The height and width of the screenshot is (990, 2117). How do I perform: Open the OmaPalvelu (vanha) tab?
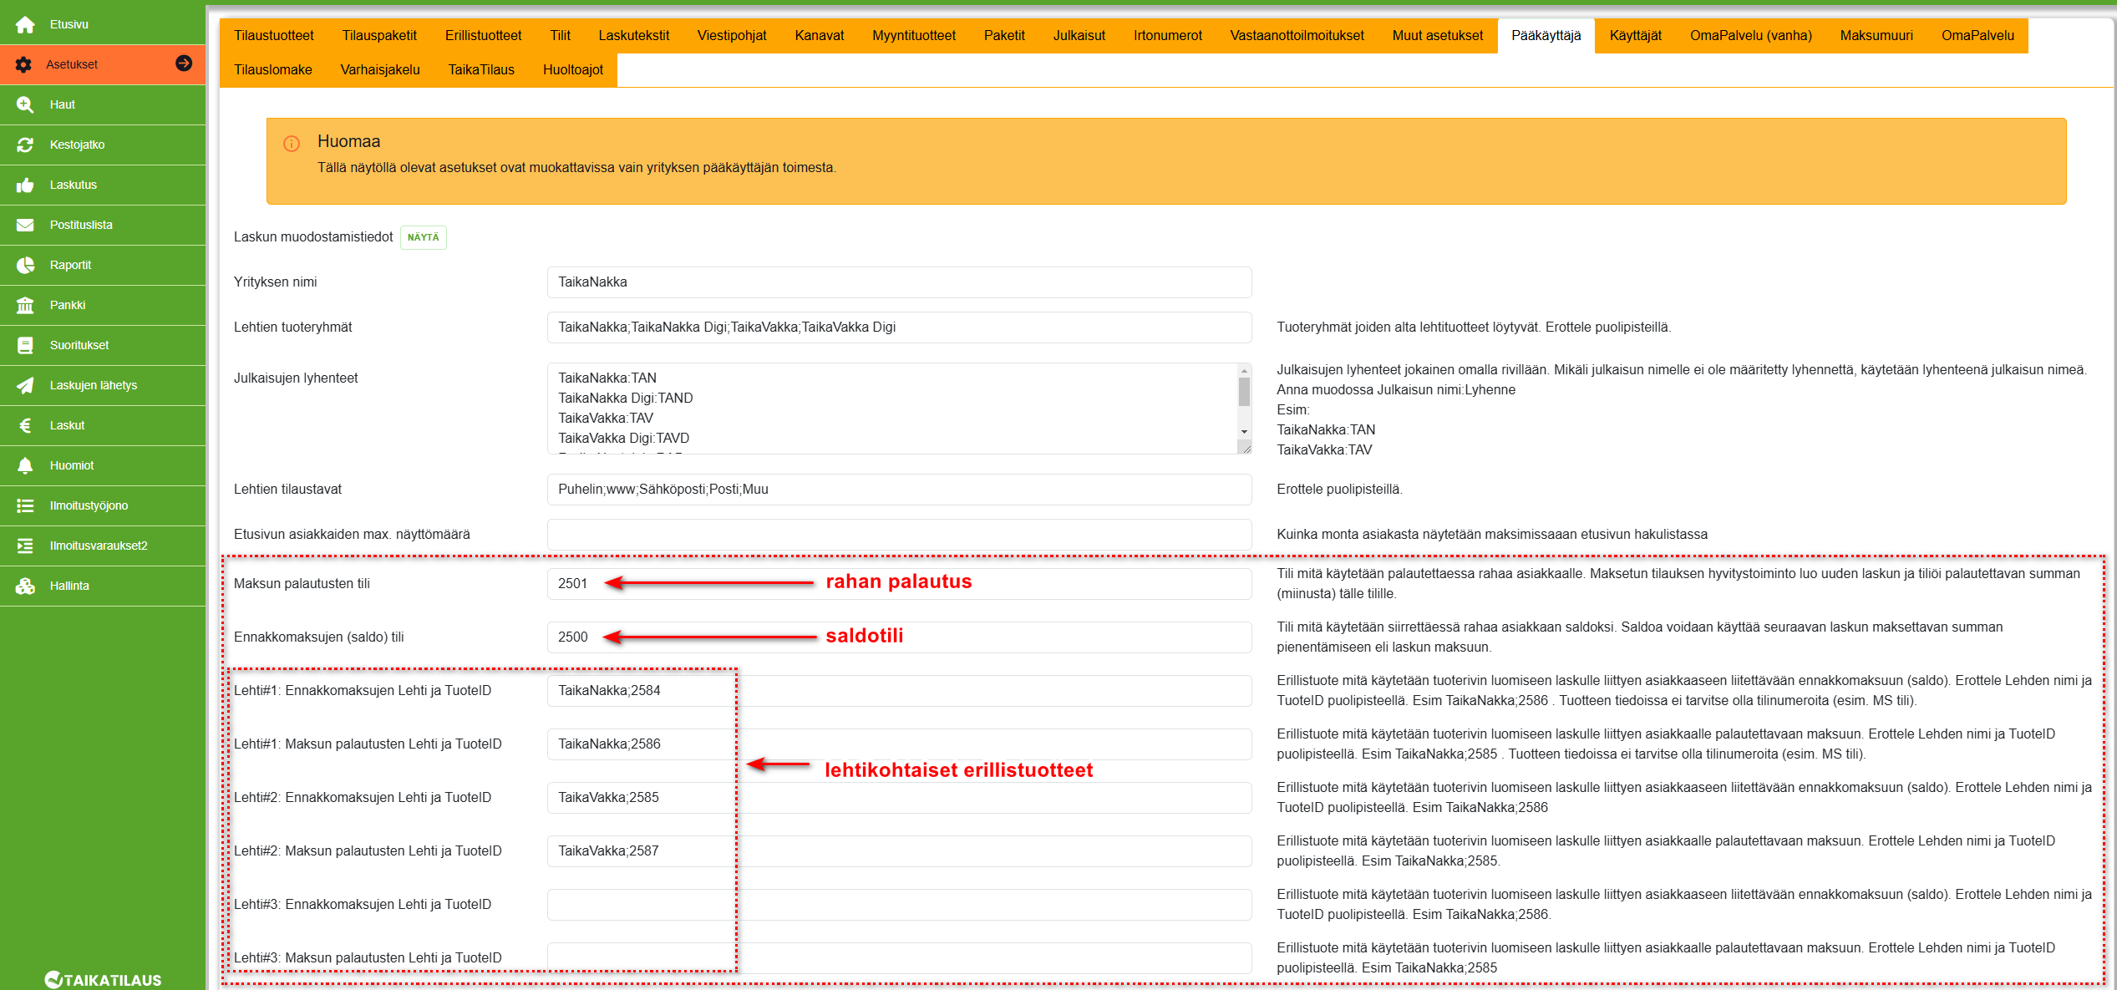pos(1751,35)
